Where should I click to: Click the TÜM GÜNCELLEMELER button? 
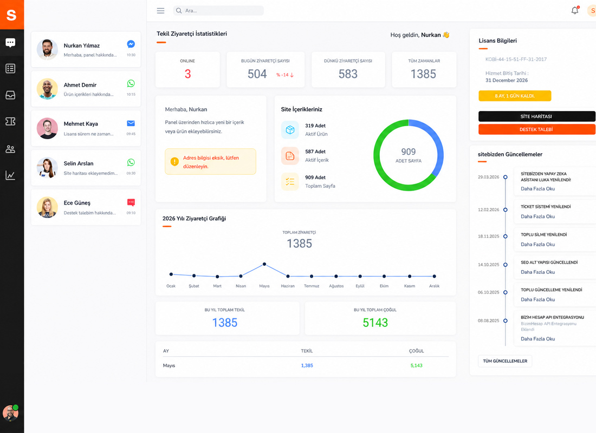505,361
